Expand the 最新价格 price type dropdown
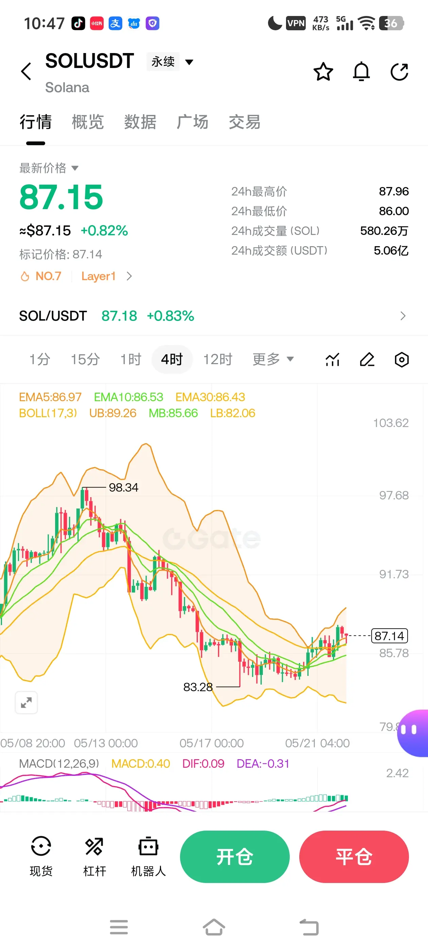The width and height of the screenshot is (428, 952). coord(49,168)
